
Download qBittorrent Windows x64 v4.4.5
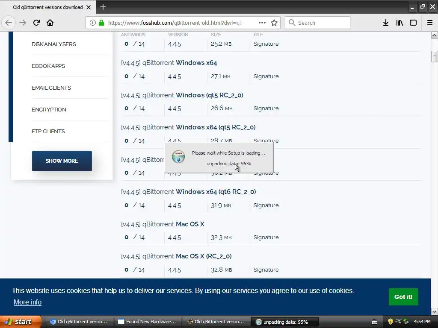tap(169, 63)
